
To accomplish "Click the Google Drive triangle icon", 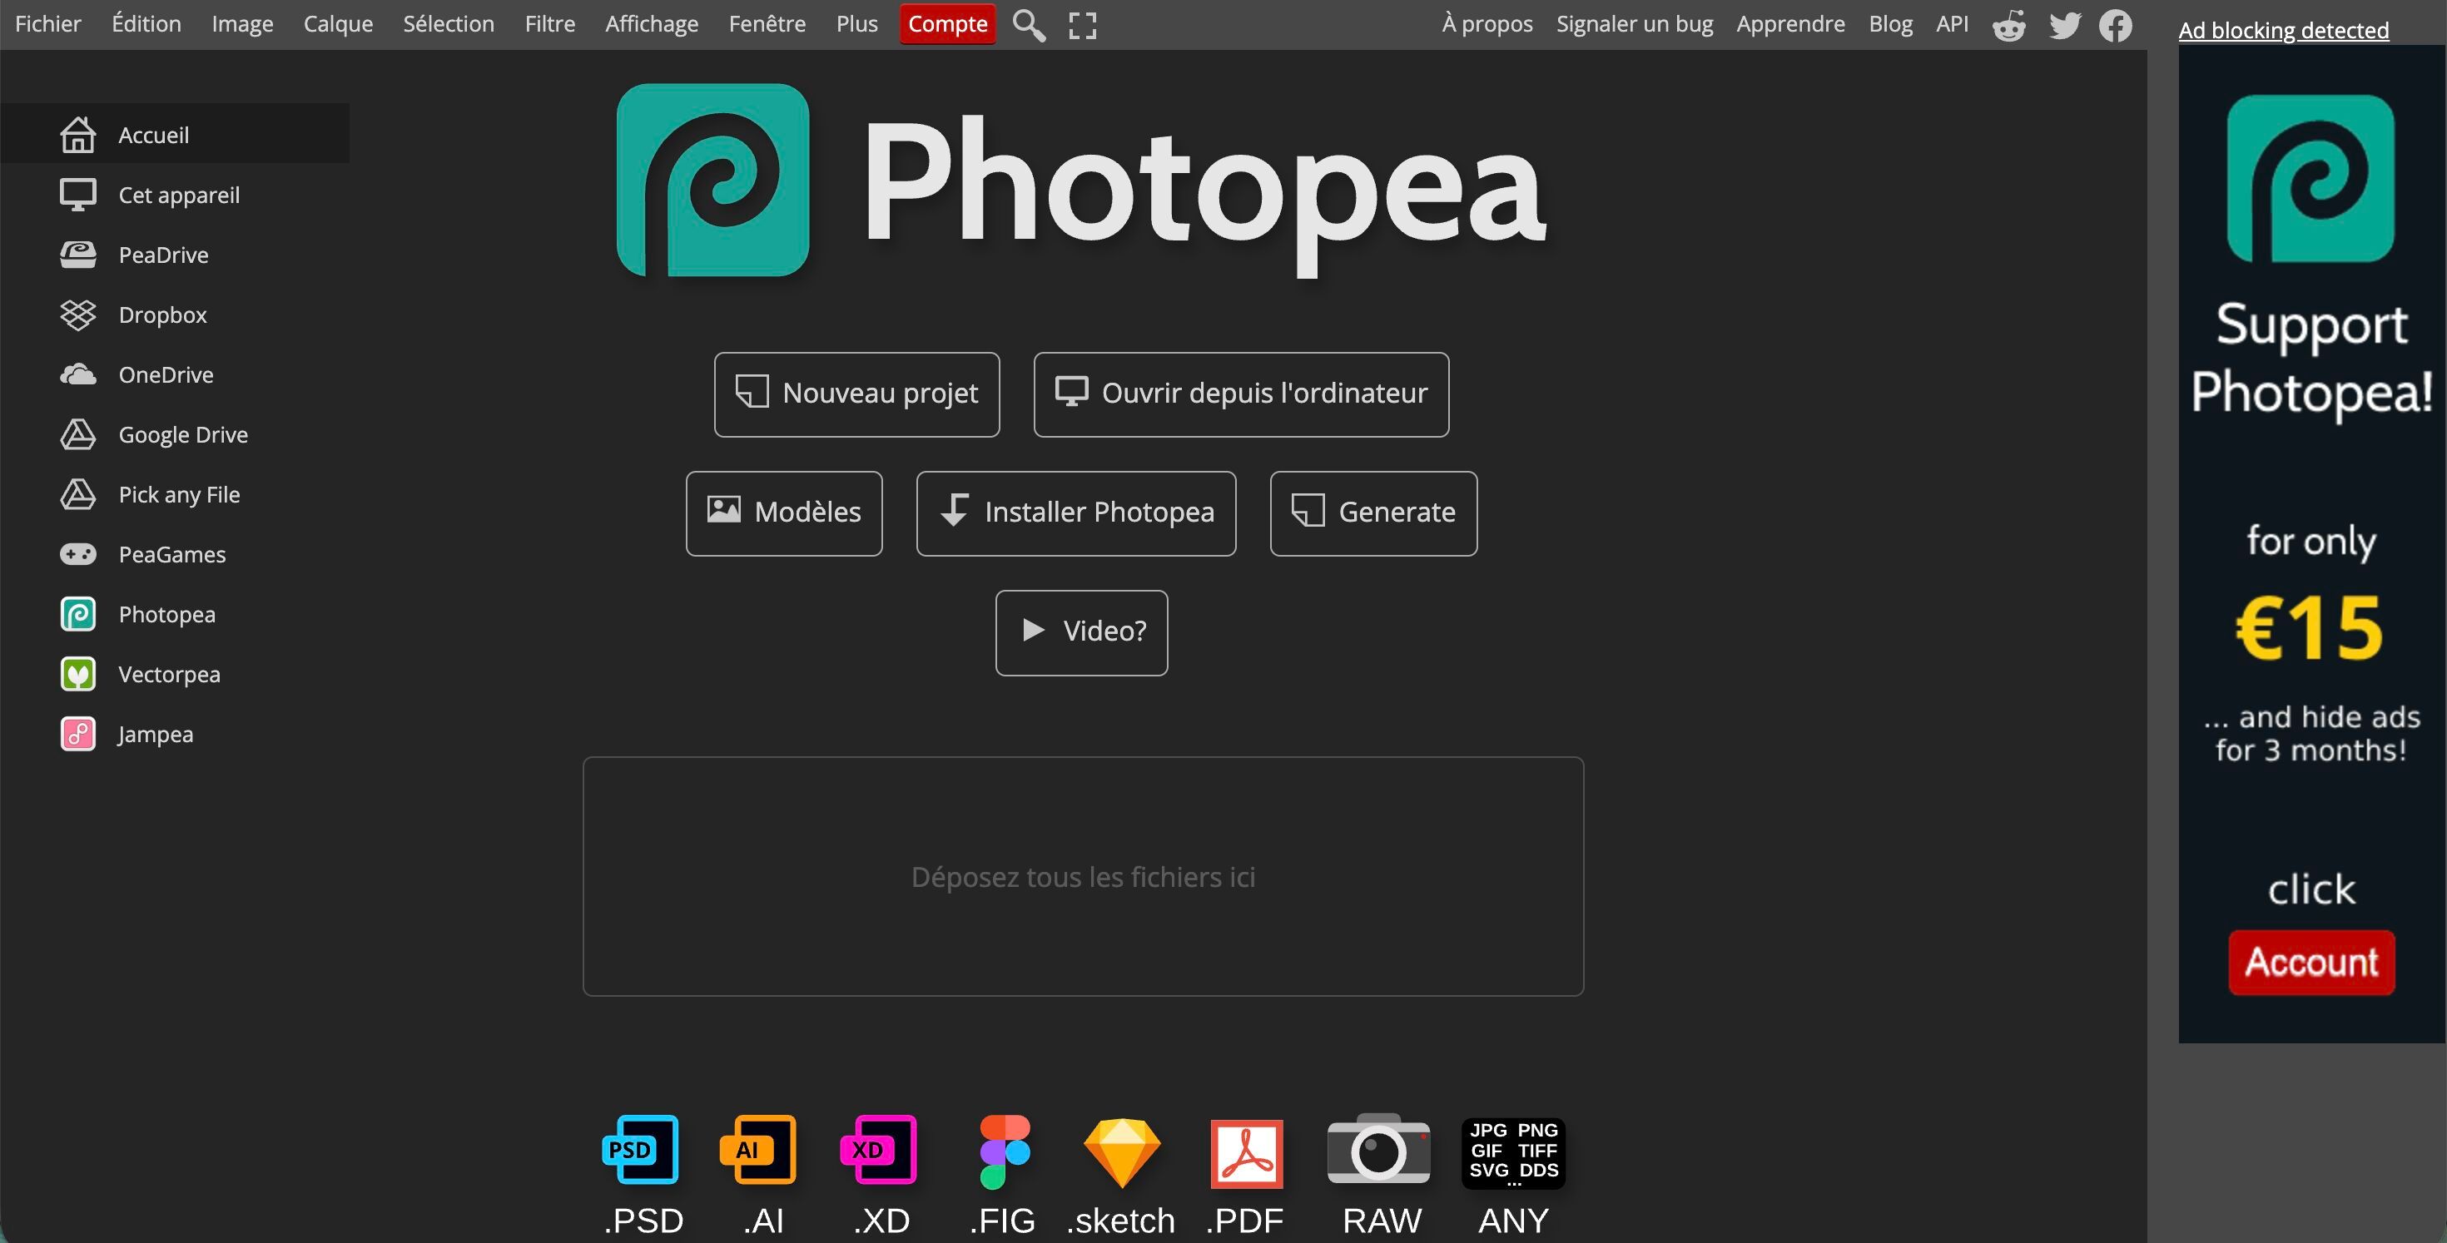I will coord(78,434).
